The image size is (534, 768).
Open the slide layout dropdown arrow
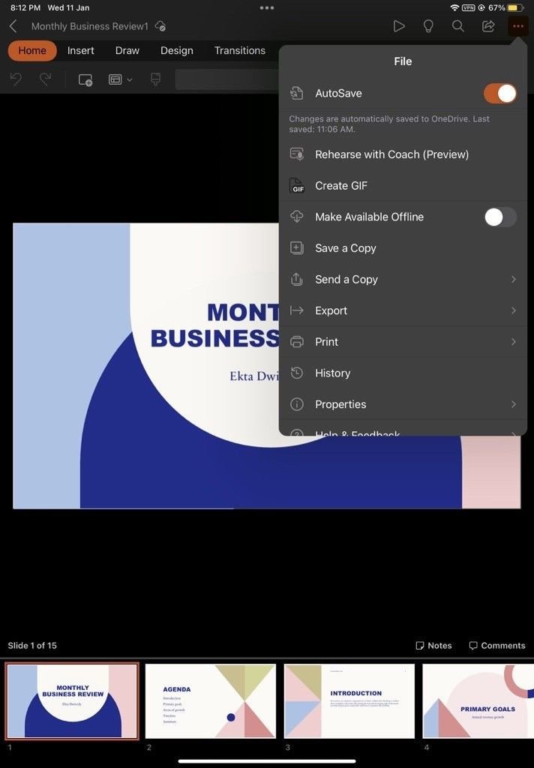[129, 79]
